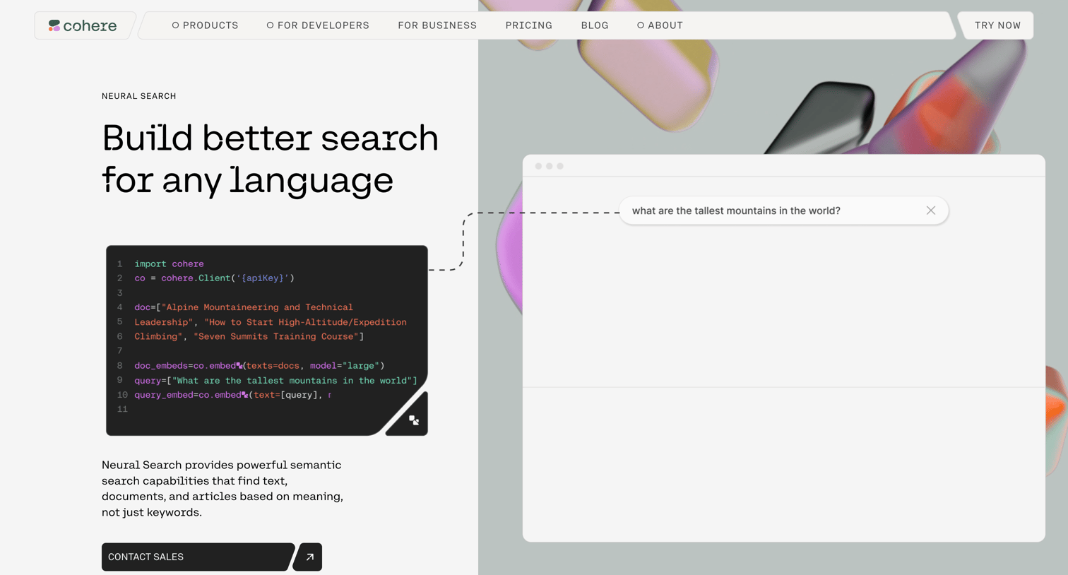Click the doc_embeds code line
This screenshot has height=575, width=1068.
coord(259,366)
